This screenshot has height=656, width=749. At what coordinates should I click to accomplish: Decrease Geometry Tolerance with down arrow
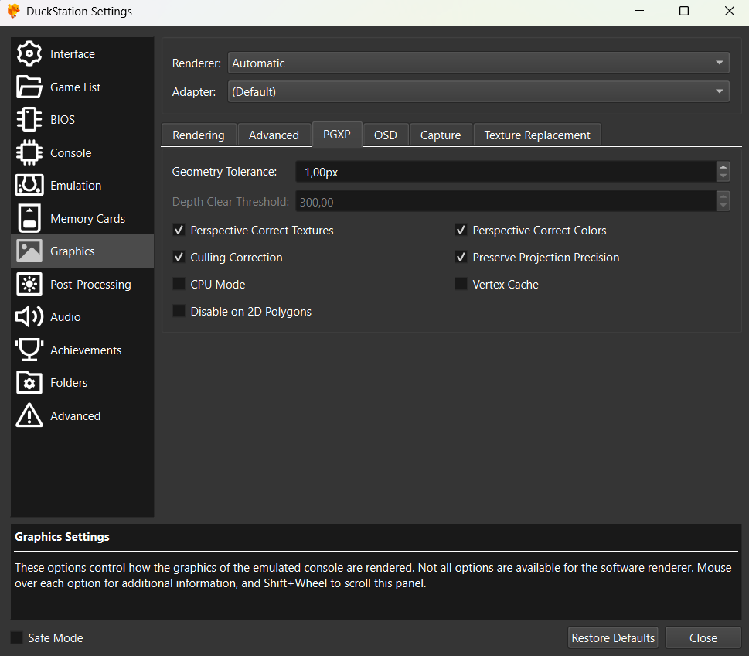723,176
